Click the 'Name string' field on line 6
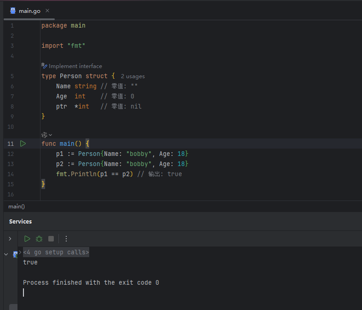 (x=76, y=86)
